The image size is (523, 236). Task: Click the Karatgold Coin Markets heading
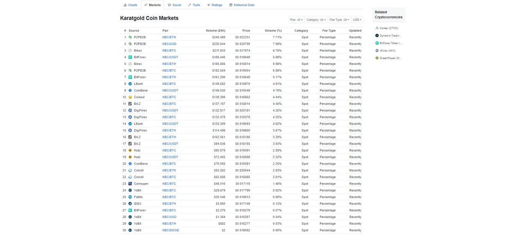[x=149, y=18]
